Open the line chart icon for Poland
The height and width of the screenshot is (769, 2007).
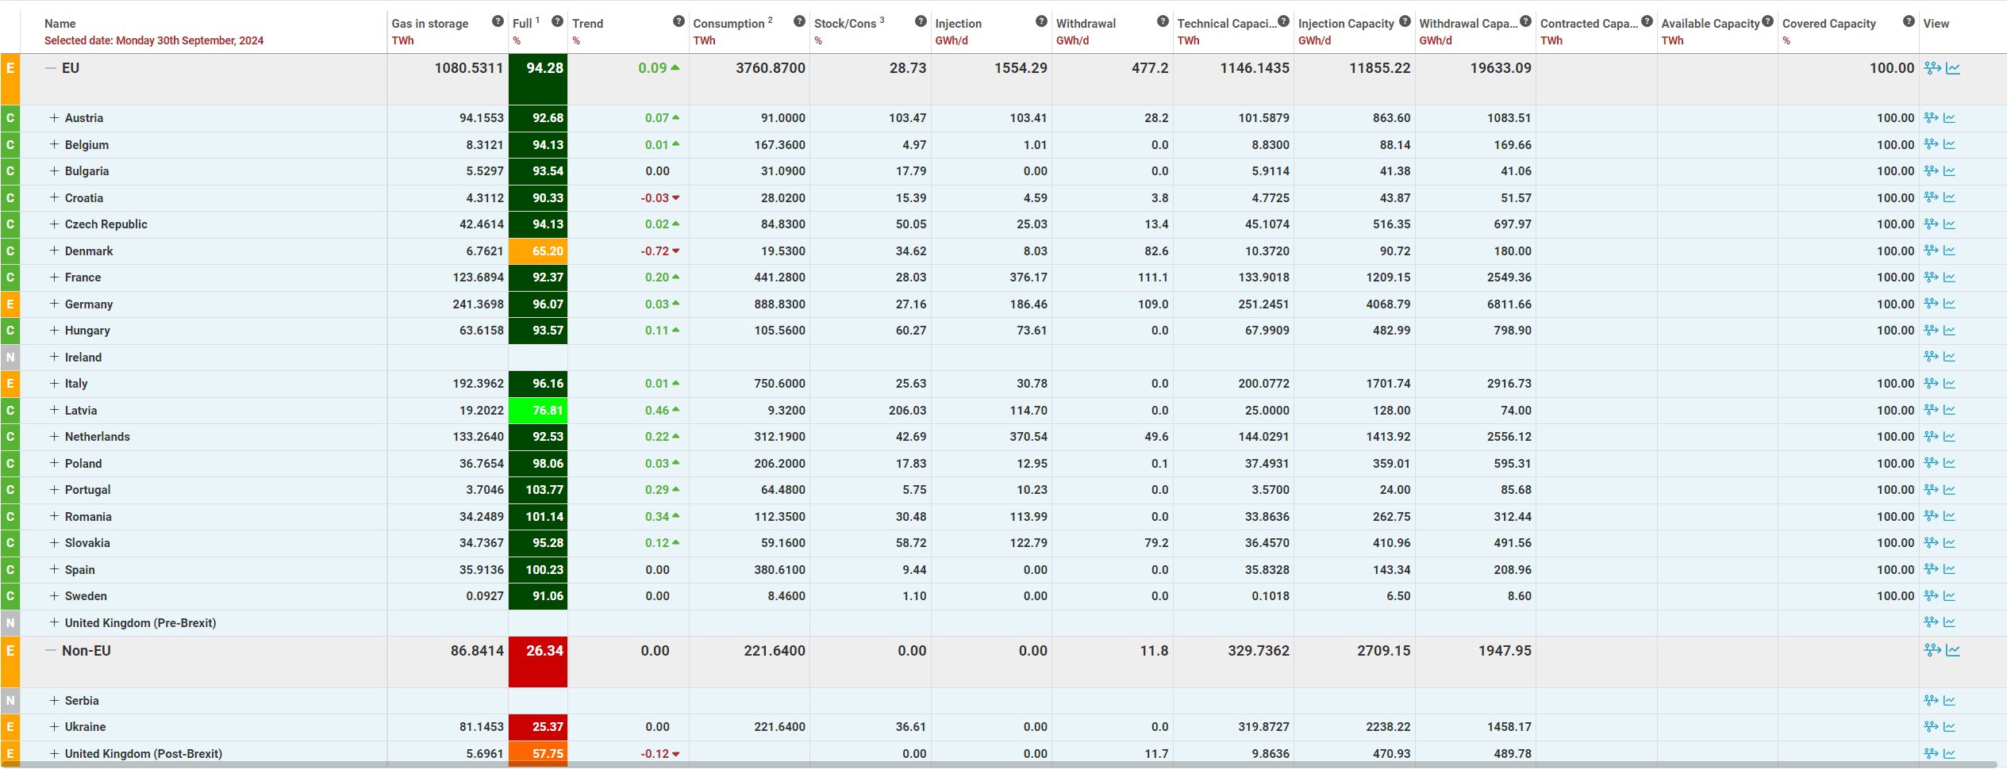pyautogui.click(x=1950, y=463)
